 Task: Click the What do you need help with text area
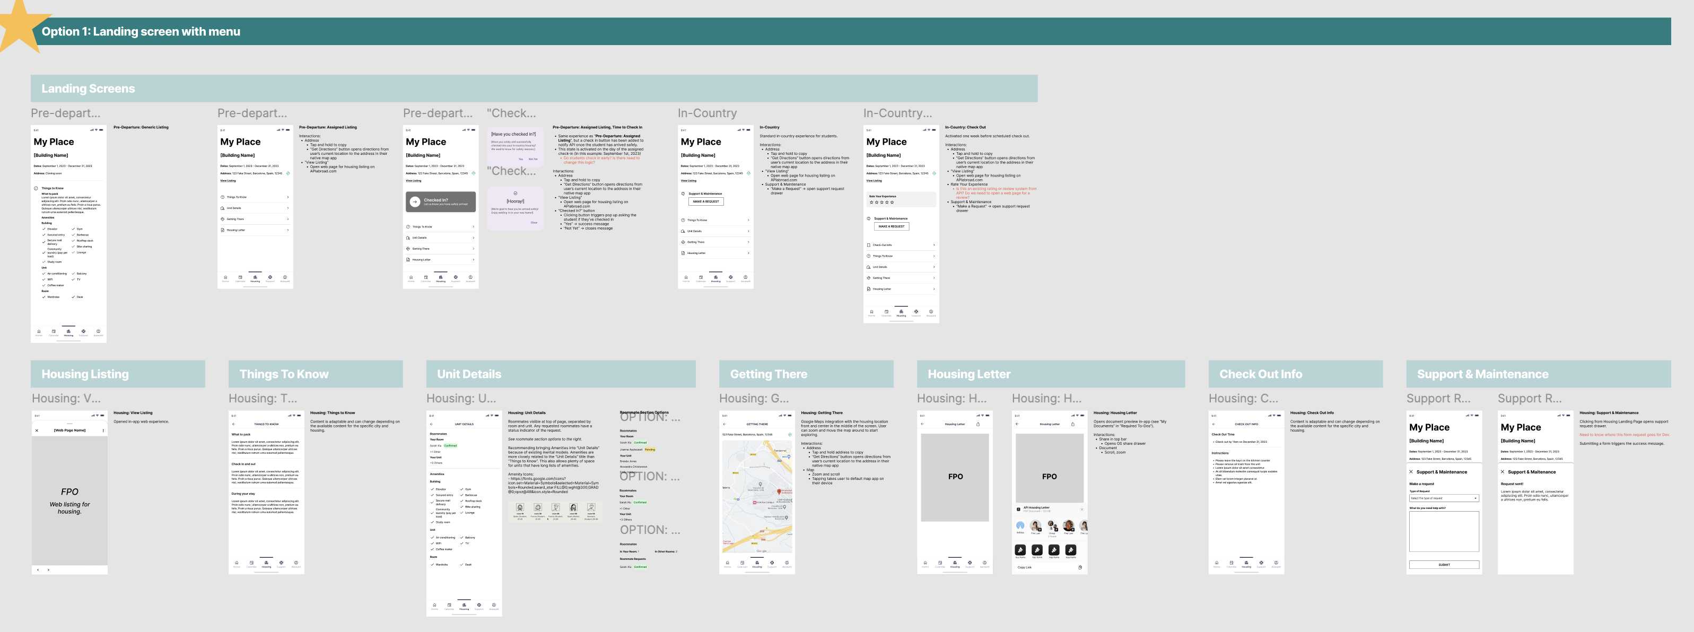1444,531
